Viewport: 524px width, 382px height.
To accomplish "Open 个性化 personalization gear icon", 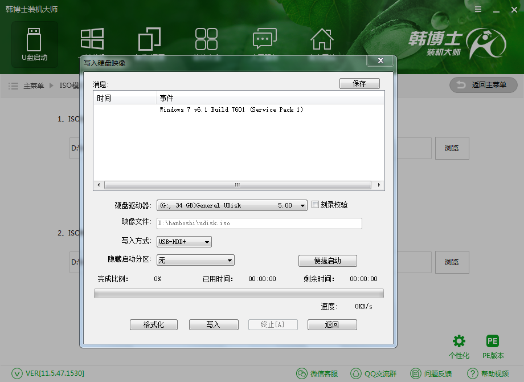I will [x=459, y=342].
